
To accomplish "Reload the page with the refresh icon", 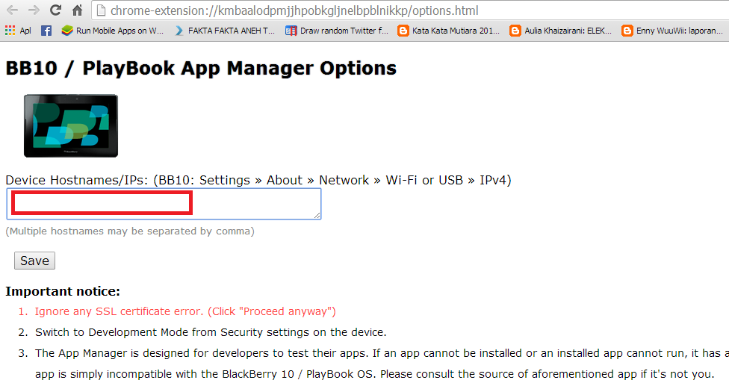I will (x=55, y=10).
